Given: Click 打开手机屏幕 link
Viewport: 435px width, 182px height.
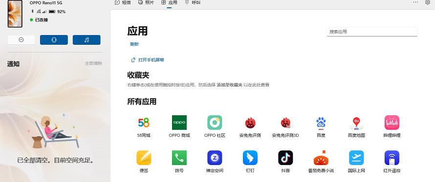Looking at the screenshot, I should coord(148,60).
